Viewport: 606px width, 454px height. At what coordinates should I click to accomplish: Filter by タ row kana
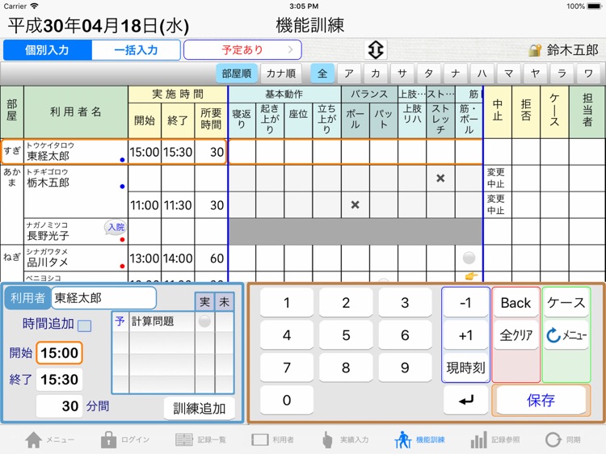429,74
